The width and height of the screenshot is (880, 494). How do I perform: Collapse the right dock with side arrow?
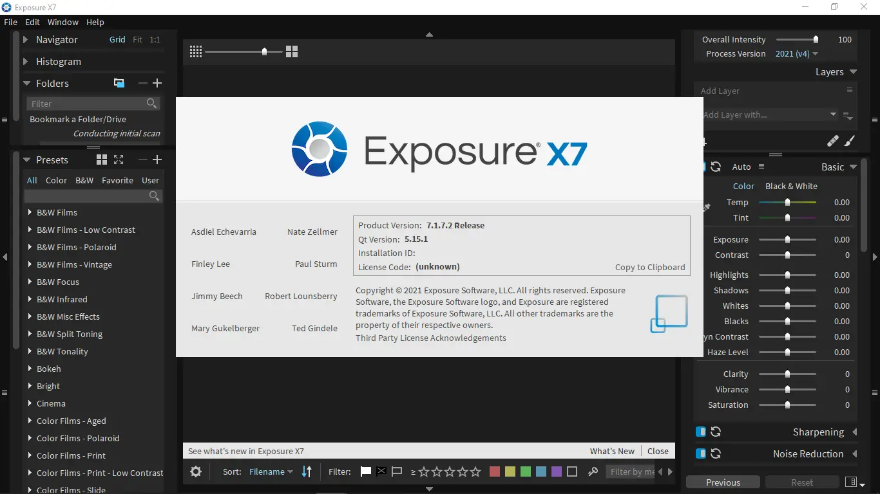(875, 257)
